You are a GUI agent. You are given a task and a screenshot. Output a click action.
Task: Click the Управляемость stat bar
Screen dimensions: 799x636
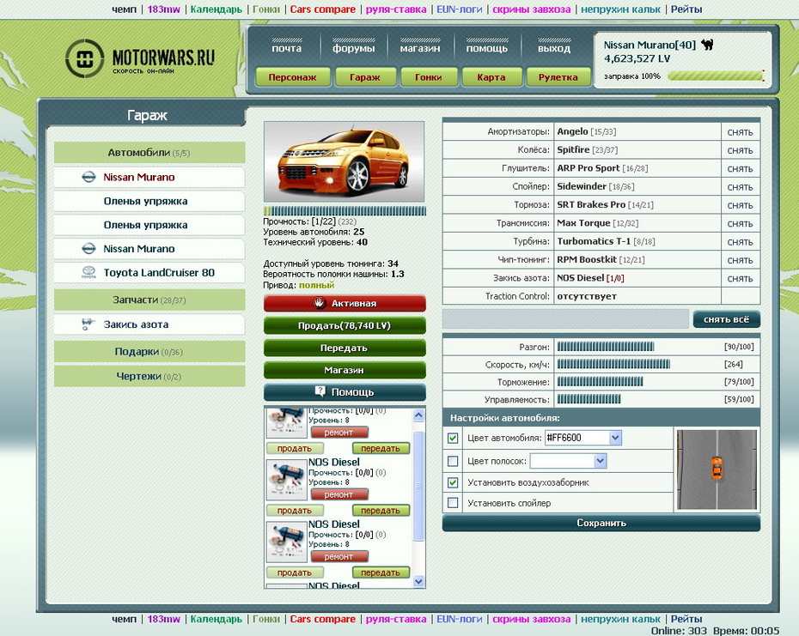click(x=589, y=399)
